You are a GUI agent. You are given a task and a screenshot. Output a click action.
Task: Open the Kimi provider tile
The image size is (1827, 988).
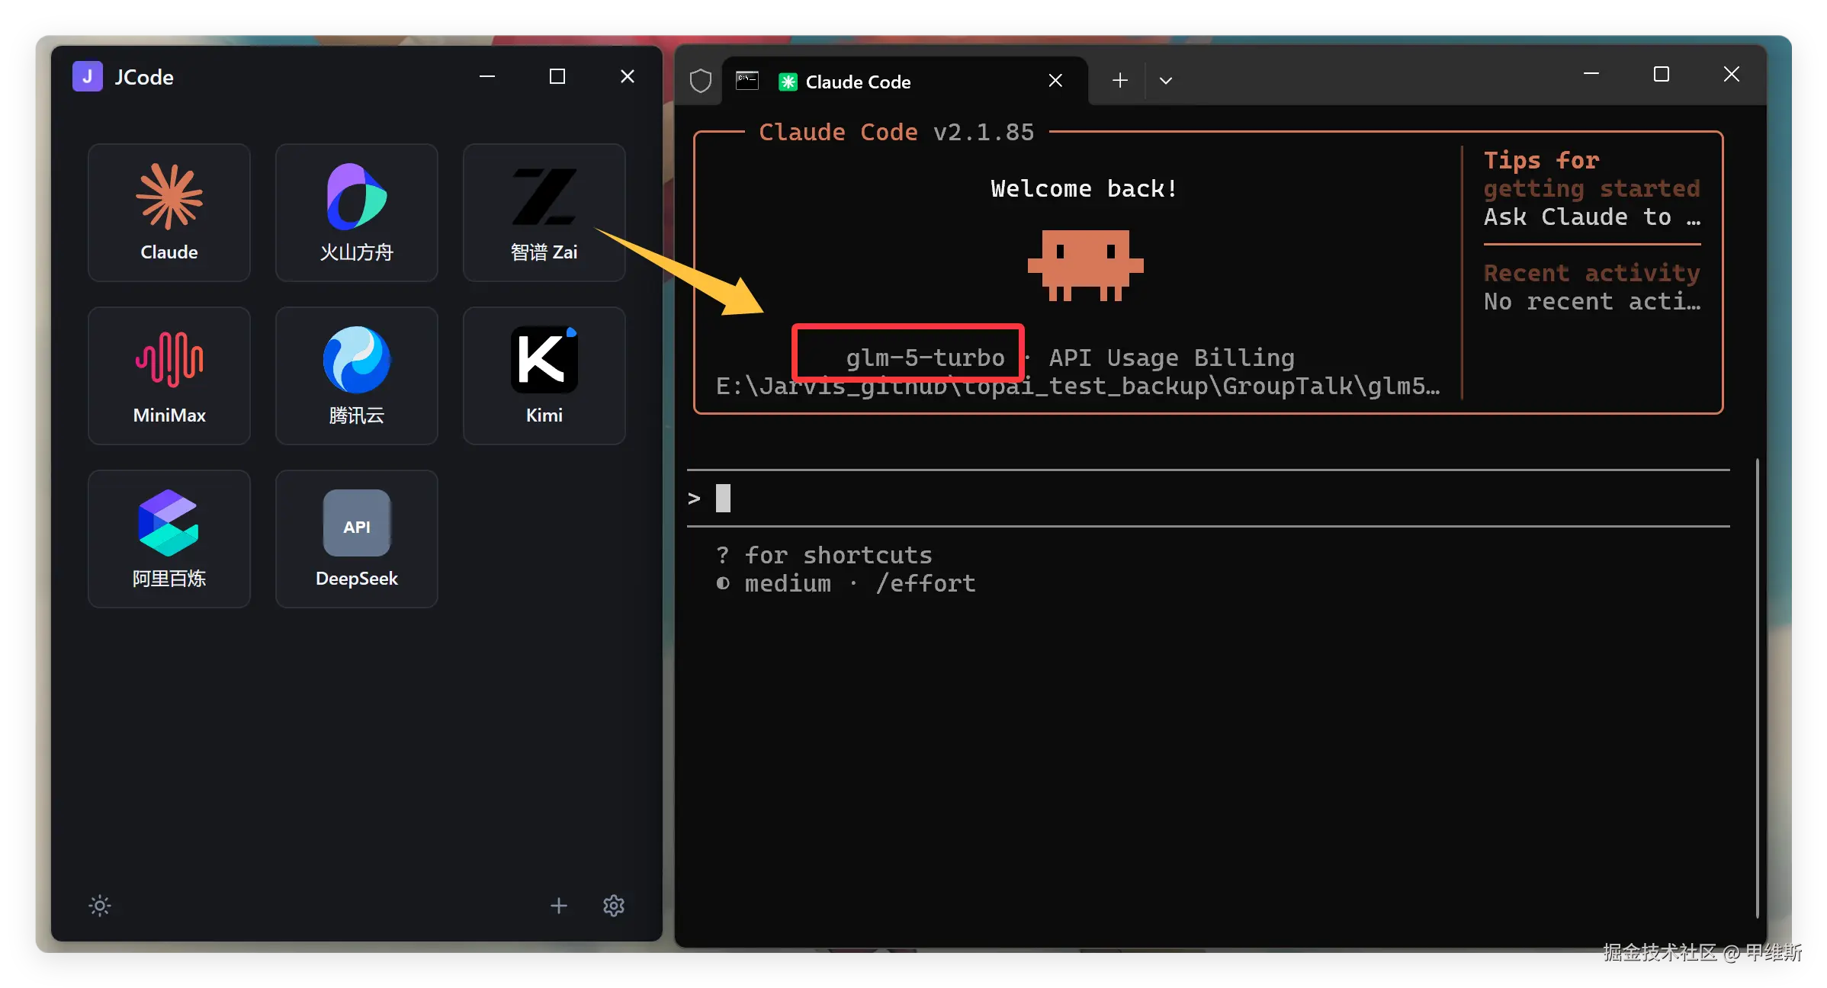click(544, 375)
